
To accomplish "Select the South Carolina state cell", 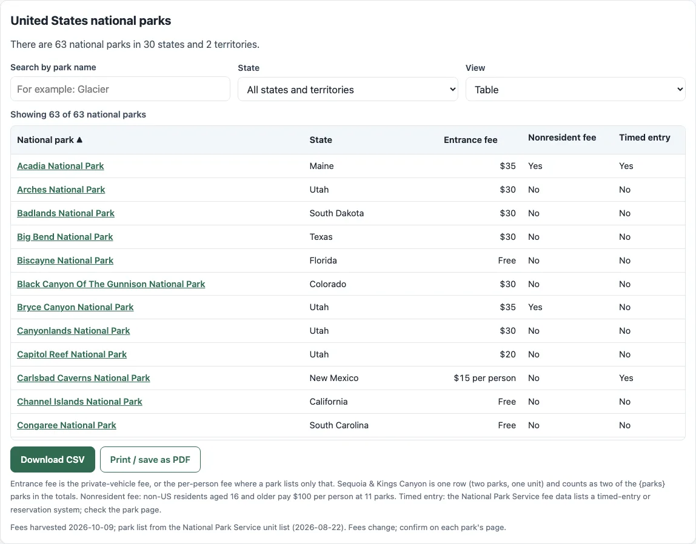I will coord(339,425).
